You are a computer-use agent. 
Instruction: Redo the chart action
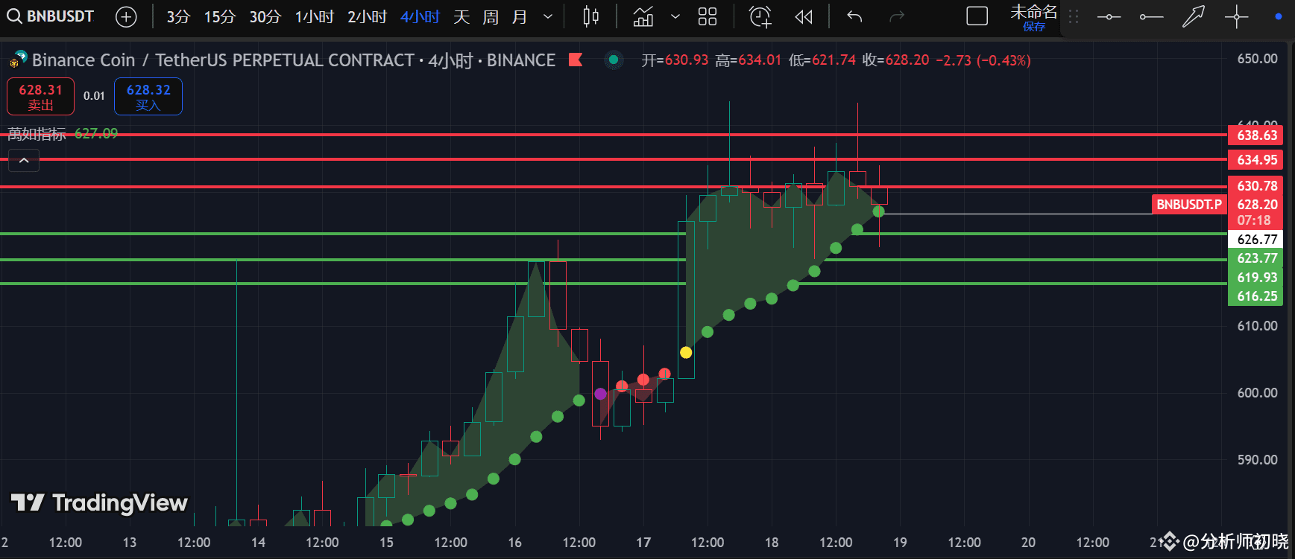pyautogui.click(x=897, y=16)
